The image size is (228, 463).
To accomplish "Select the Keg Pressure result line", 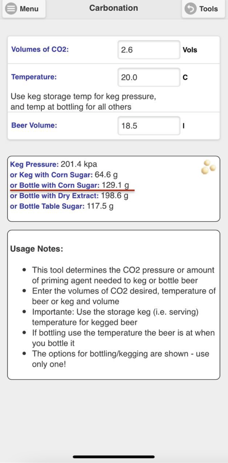I will tap(53, 164).
